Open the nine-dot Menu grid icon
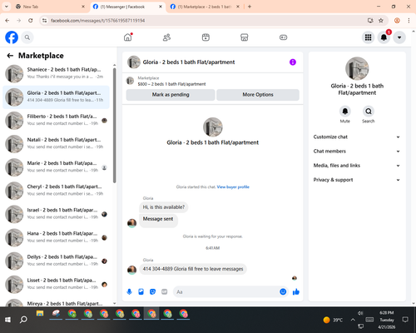 pos(368,37)
